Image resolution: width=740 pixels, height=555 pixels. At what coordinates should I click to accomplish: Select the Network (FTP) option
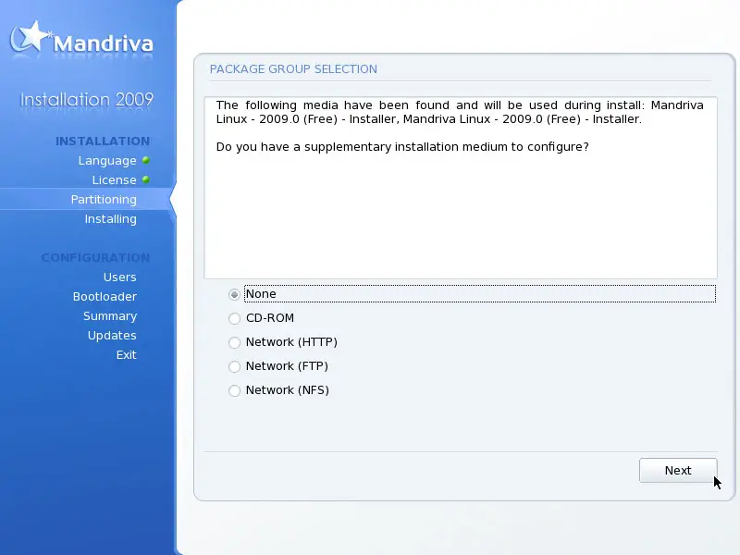point(234,366)
